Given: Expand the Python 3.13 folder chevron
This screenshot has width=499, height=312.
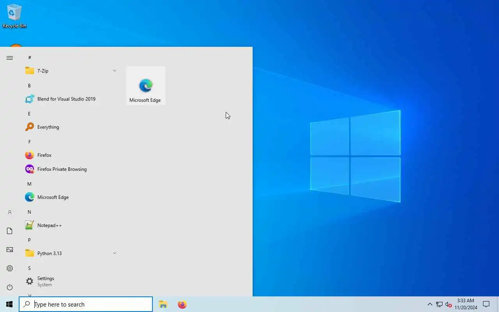Looking at the screenshot, I should point(115,253).
